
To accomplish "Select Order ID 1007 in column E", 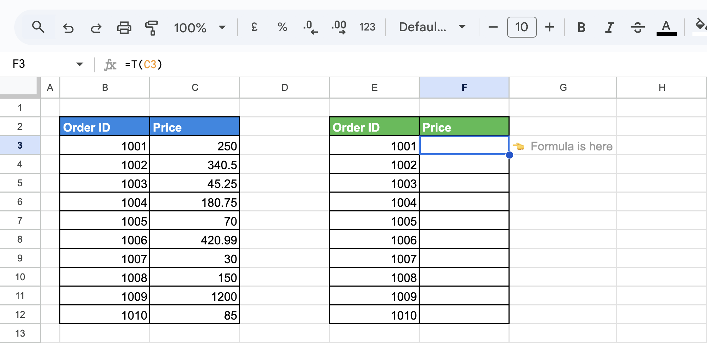I will [374, 258].
